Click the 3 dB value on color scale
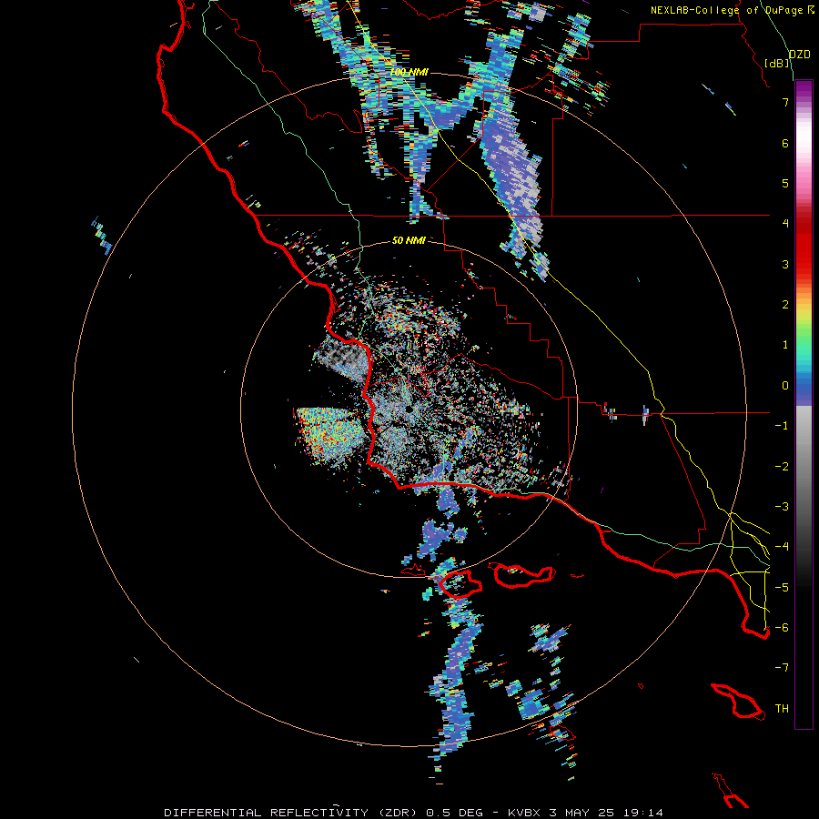Viewport: 819px width, 819px height. click(785, 264)
